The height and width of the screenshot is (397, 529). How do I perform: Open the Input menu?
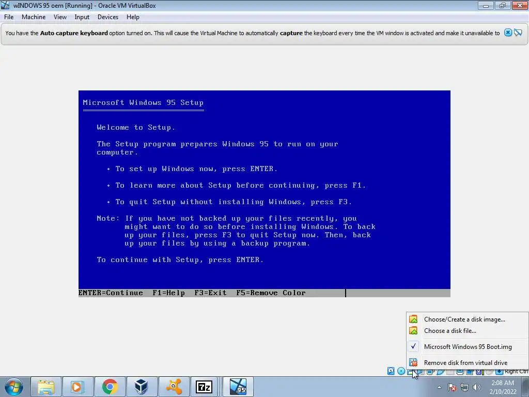click(82, 17)
